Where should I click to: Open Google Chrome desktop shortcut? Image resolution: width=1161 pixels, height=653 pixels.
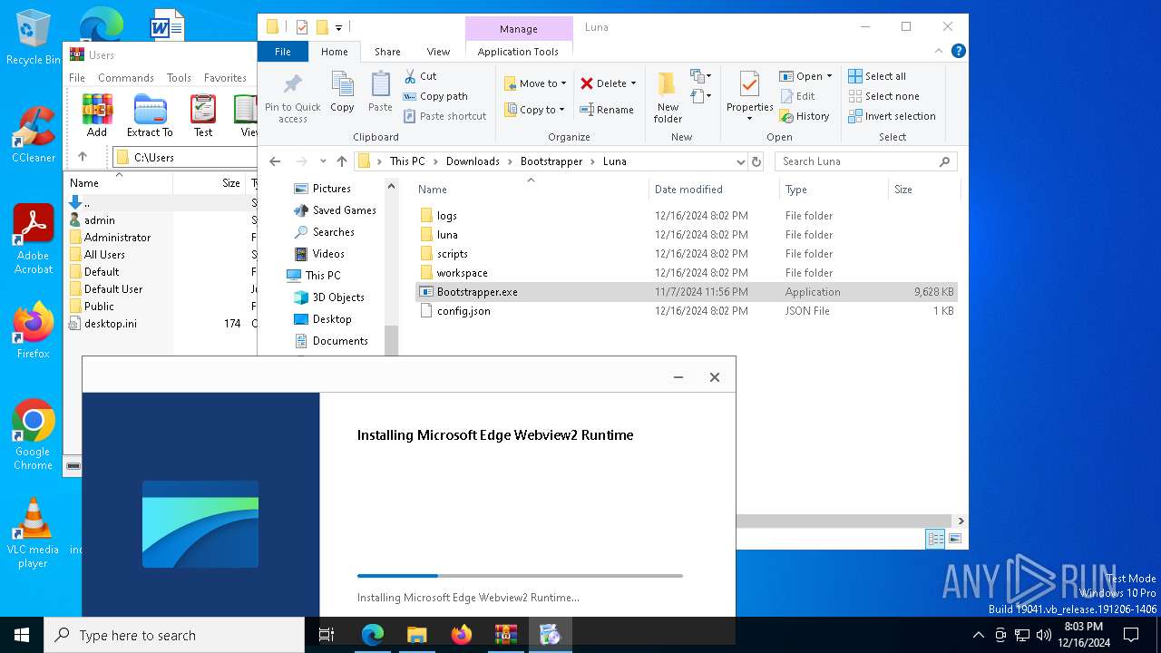pyautogui.click(x=33, y=434)
